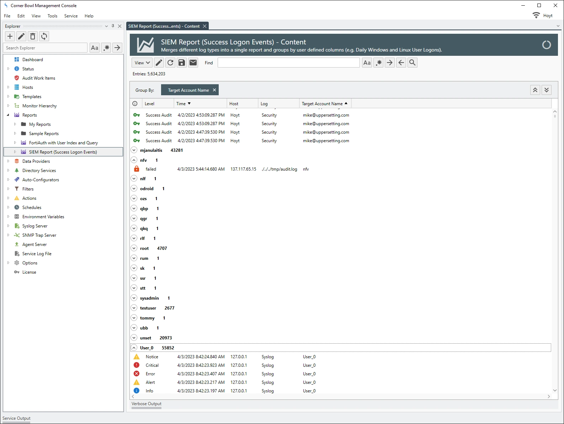
Task: Click the add new item plus icon in Explorer
Action: point(10,36)
